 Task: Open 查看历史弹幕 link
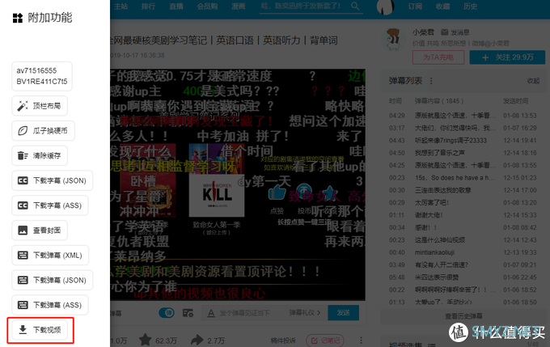pos(463,316)
